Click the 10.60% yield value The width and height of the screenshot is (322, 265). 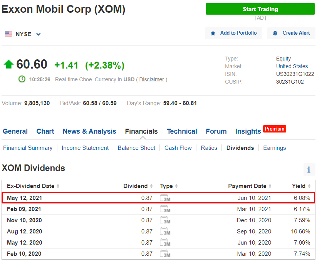click(300, 231)
